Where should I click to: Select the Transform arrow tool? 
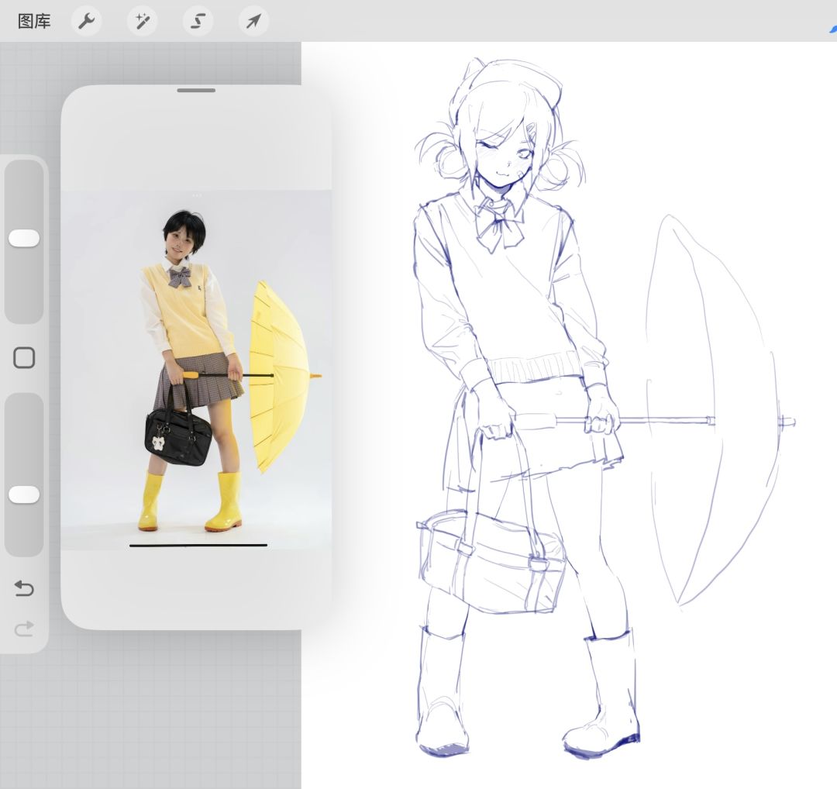coord(253,22)
